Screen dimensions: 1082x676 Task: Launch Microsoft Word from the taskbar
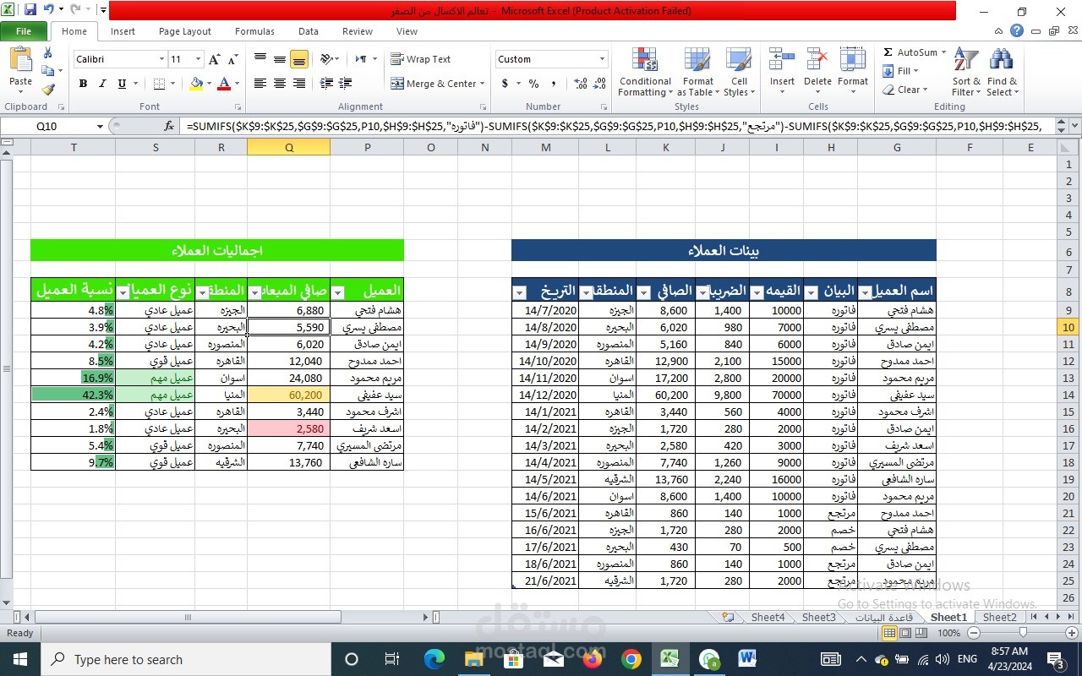pos(747,659)
